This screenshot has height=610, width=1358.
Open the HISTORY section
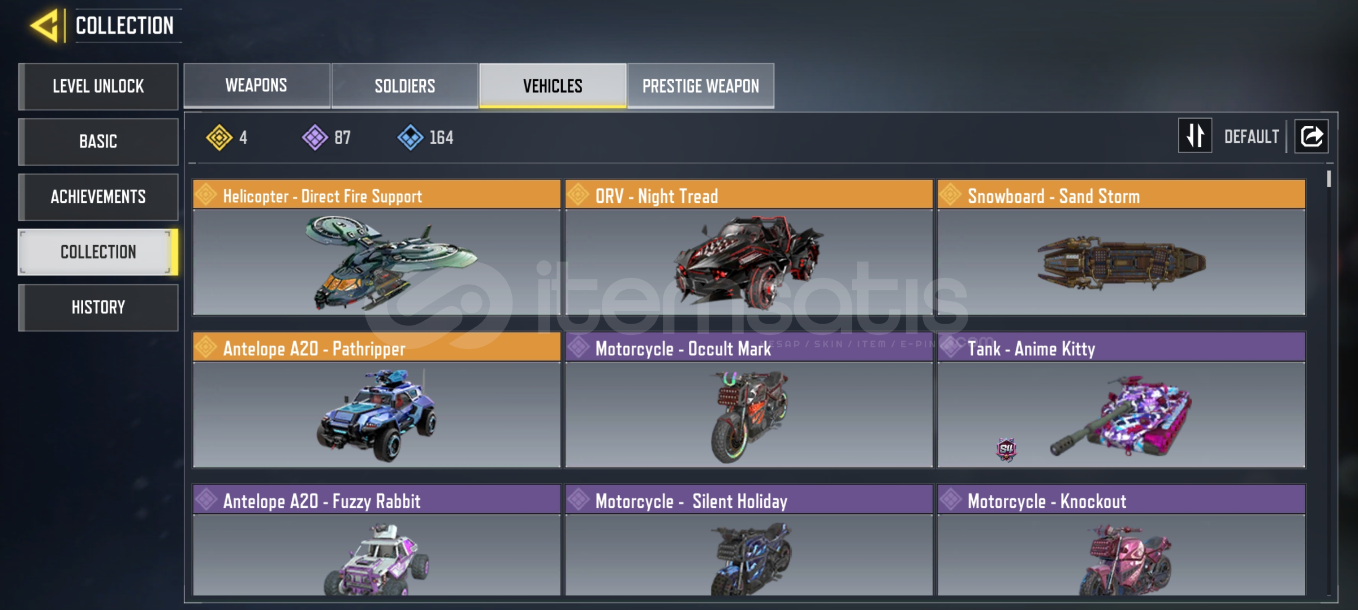98,307
